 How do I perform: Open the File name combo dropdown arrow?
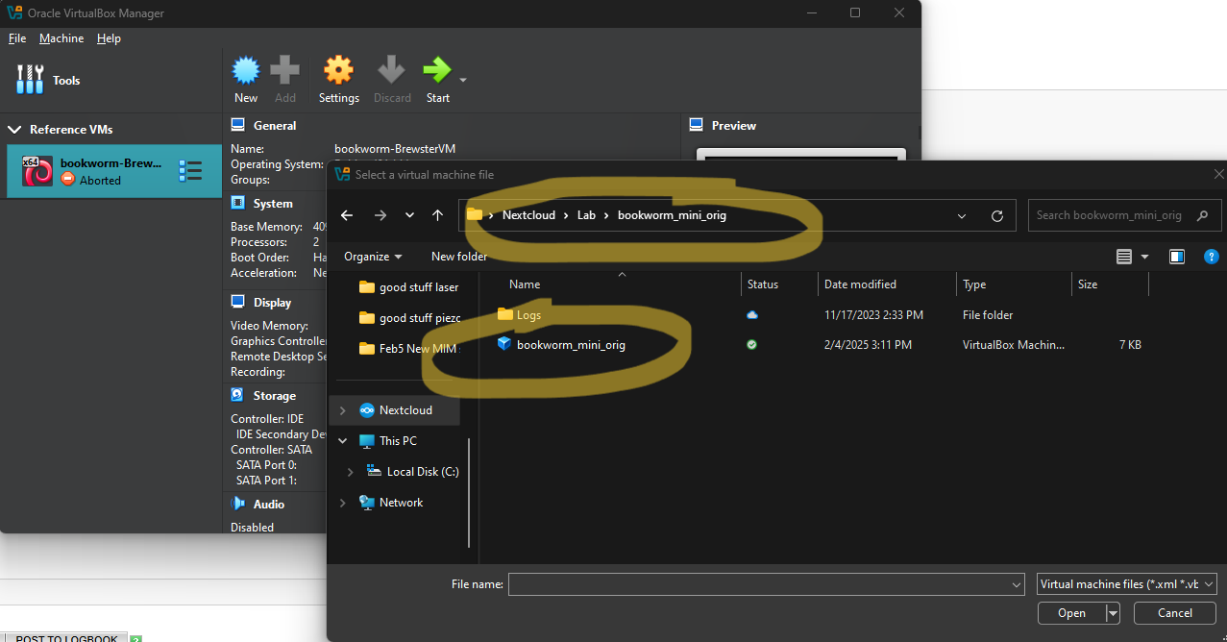pyautogui.click(x=1017, y=584)
